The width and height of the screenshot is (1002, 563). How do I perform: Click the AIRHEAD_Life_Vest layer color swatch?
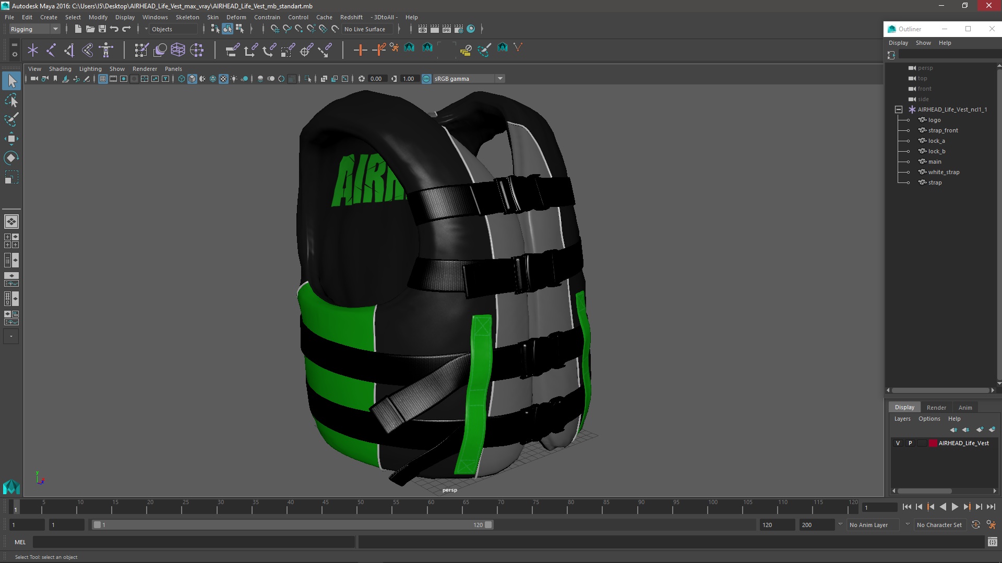[x=933, y=443]
